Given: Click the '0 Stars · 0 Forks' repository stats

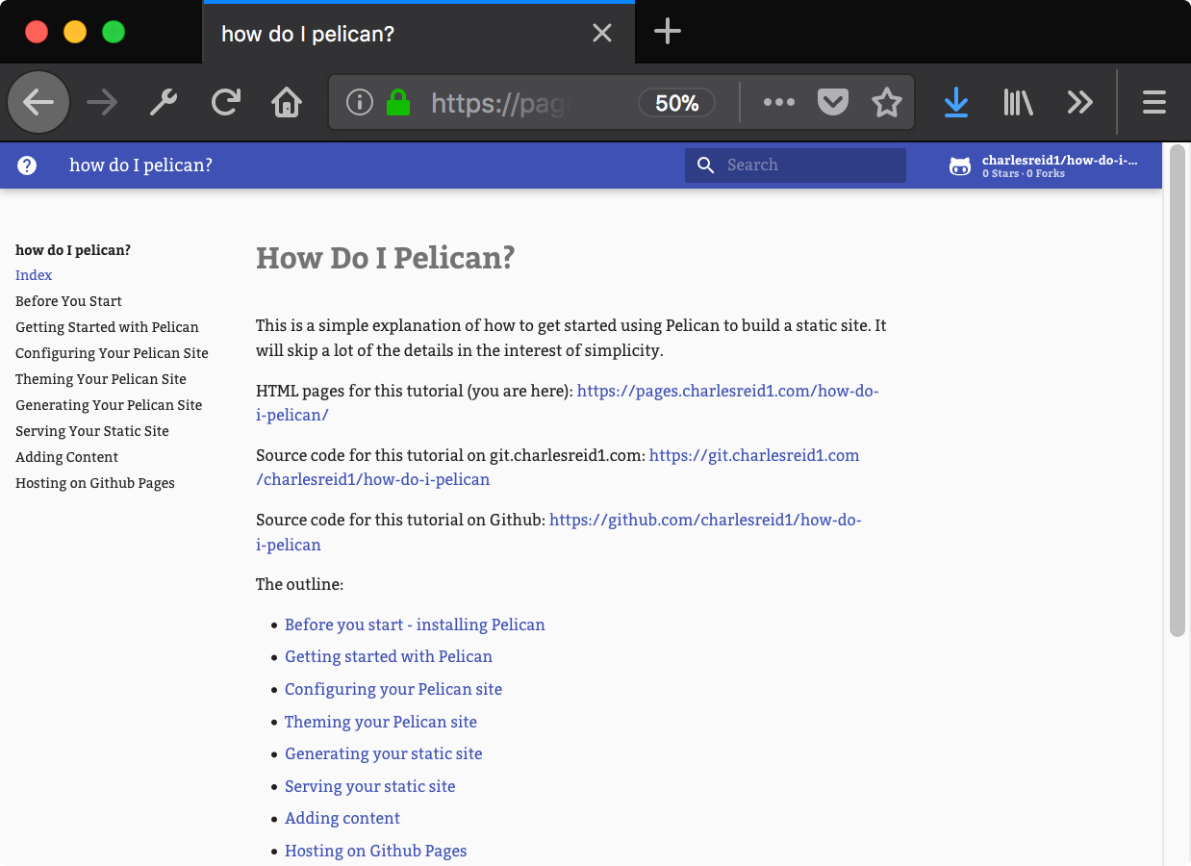Looking at the screenshot, I should [x=1024, y=174].
